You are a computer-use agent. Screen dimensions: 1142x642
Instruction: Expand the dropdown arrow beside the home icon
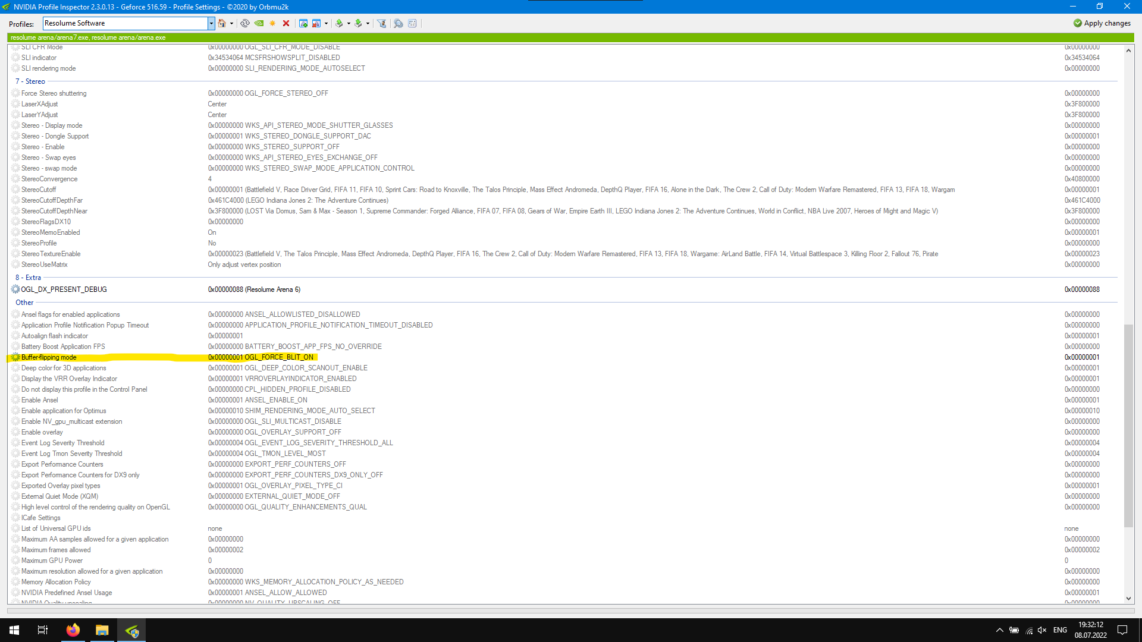click(x=231, y=24)
